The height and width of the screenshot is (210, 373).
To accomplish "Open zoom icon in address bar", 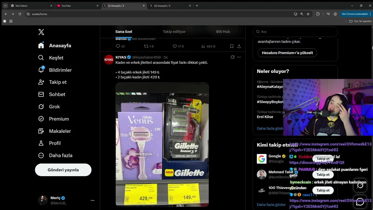I will [x=302, y=14].
